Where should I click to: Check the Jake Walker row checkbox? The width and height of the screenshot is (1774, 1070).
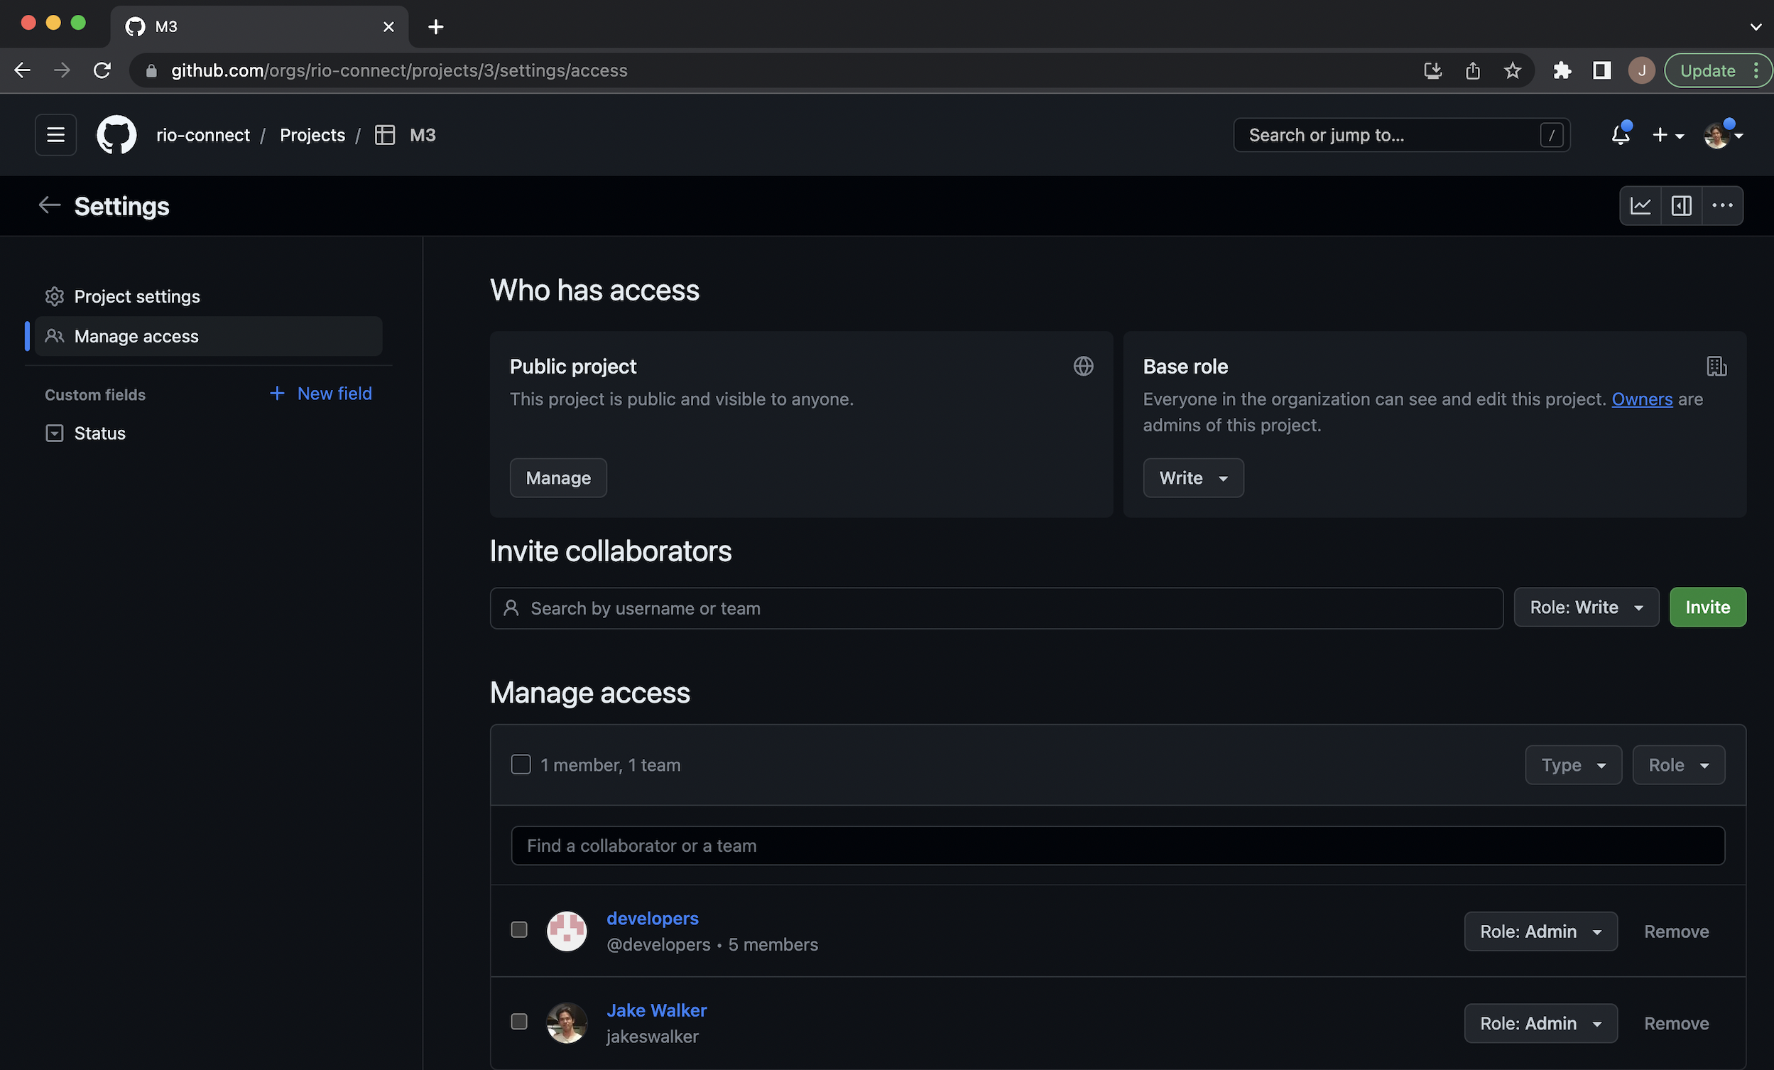tap(519, 1022)
